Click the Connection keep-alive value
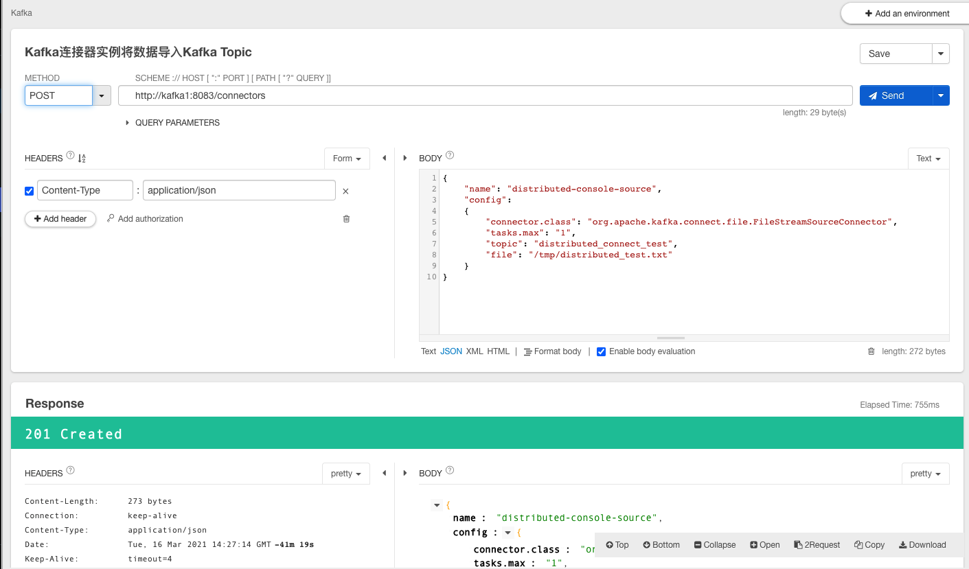Screen dimensions: 969x569 [x=152, y=515]
